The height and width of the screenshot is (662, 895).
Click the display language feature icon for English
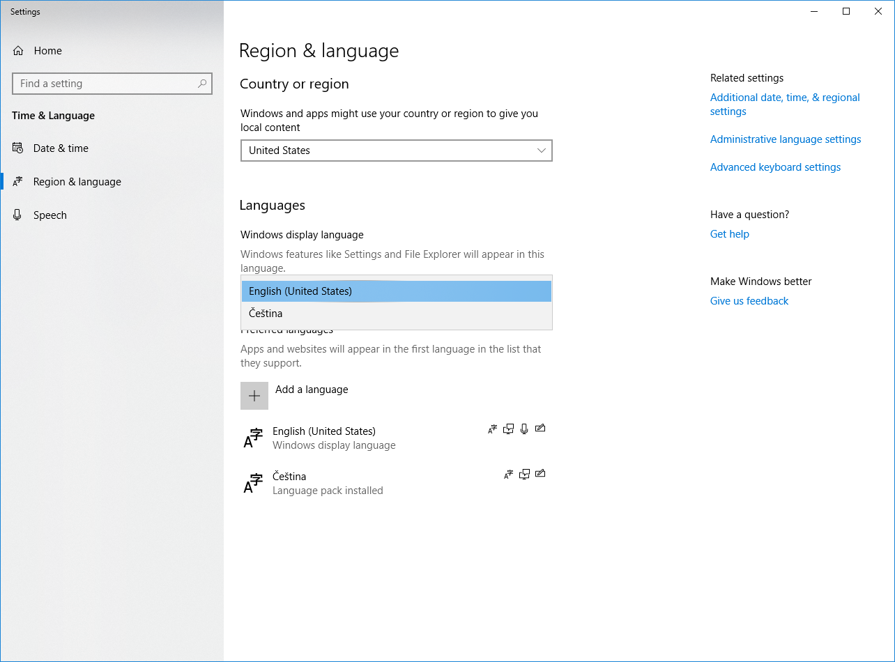click(493, 429)
